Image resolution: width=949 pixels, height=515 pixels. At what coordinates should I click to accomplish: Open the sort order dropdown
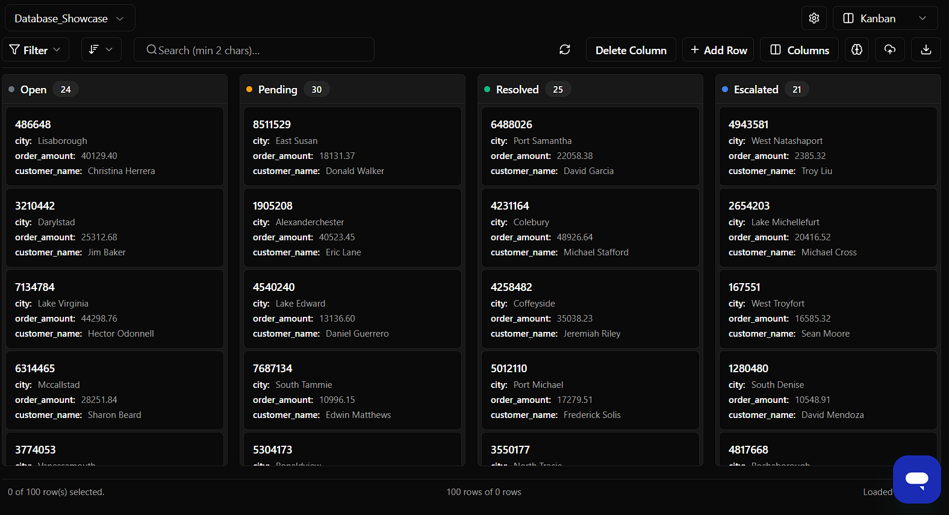[x=101, y=50]
